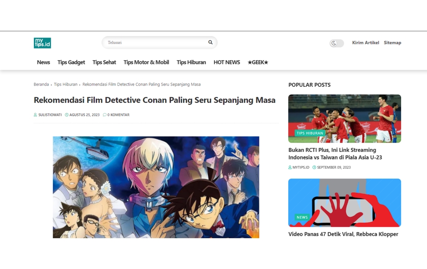Screen dimensions: 427x269
Task: Click the TIPS HIBURAN tag on football thumbnail
Action: point(310,133)
